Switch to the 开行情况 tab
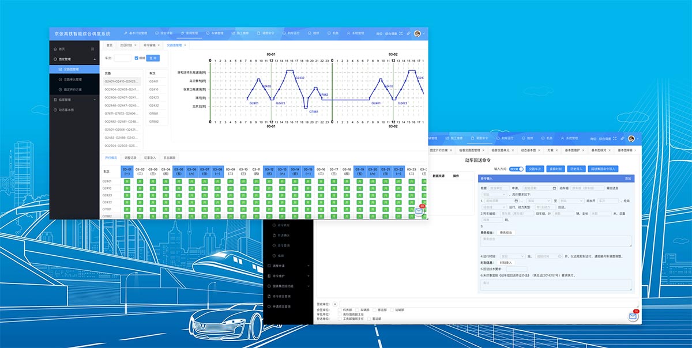 coord(111,157)
